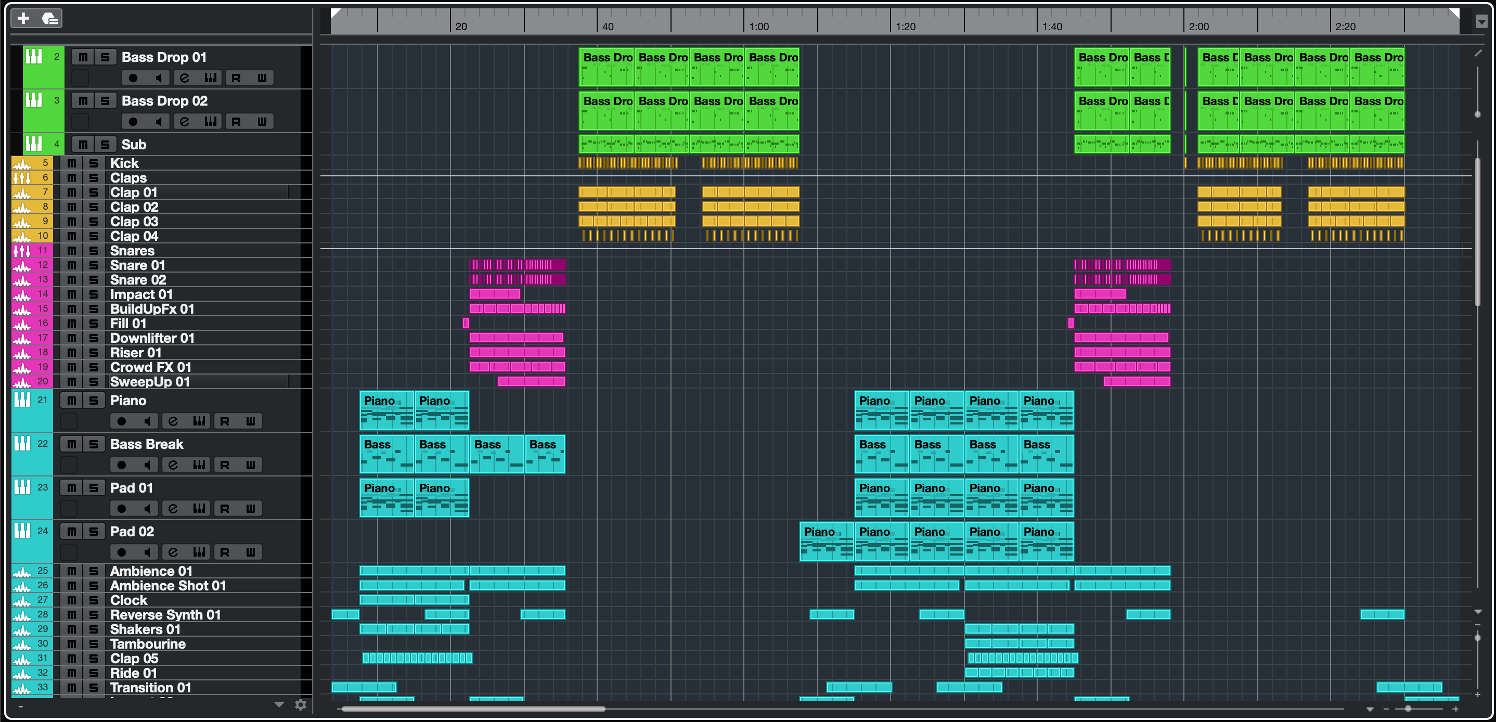Open the track presets icon beside Add Track
Image resolution: width=1496 pixels, height=722 pixels.
pos(50,19)
